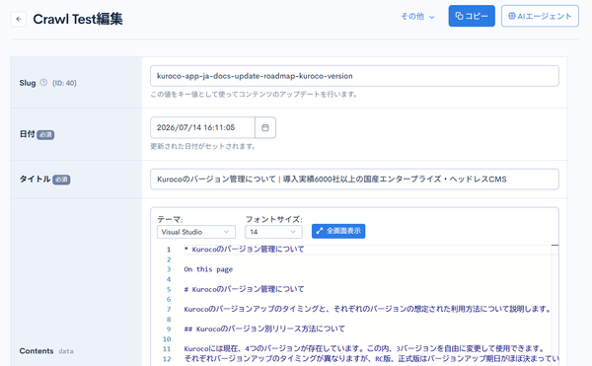Click editor line 1 heading text
The width and height of the screenshot is (592, 366).
(244, 249)
